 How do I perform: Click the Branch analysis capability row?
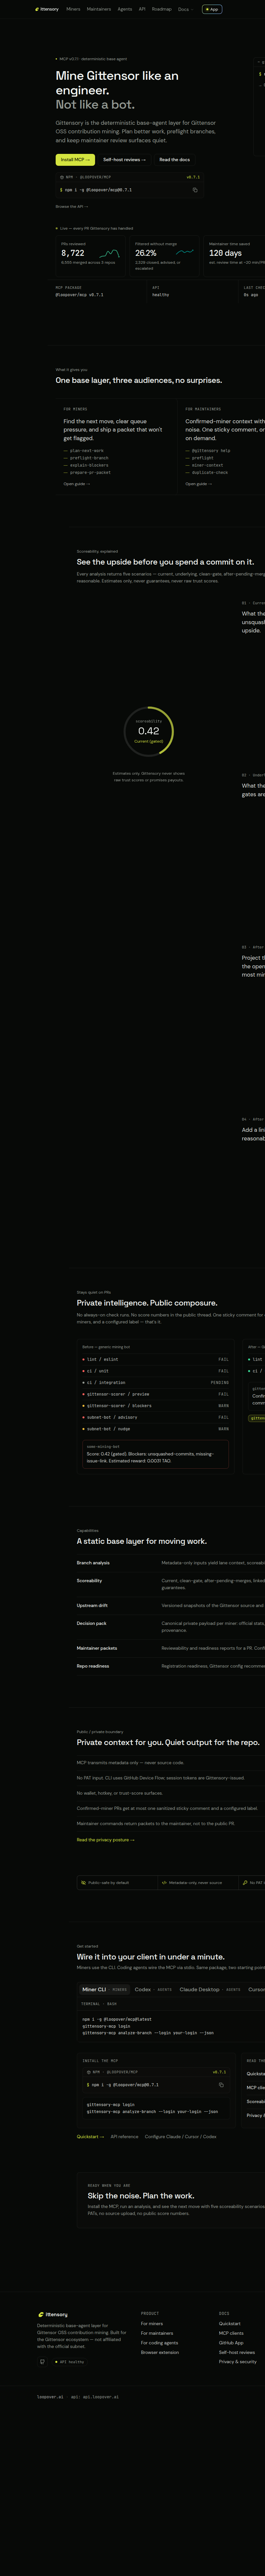point(171,1563)
